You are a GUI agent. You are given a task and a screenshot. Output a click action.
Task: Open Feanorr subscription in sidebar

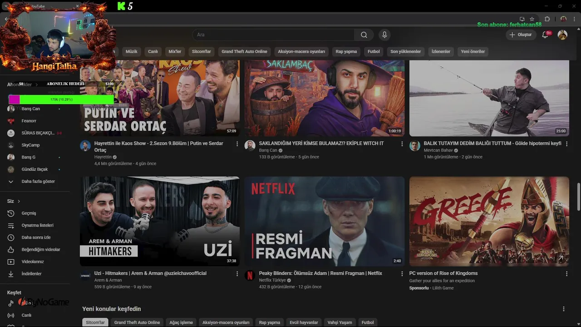35,121
